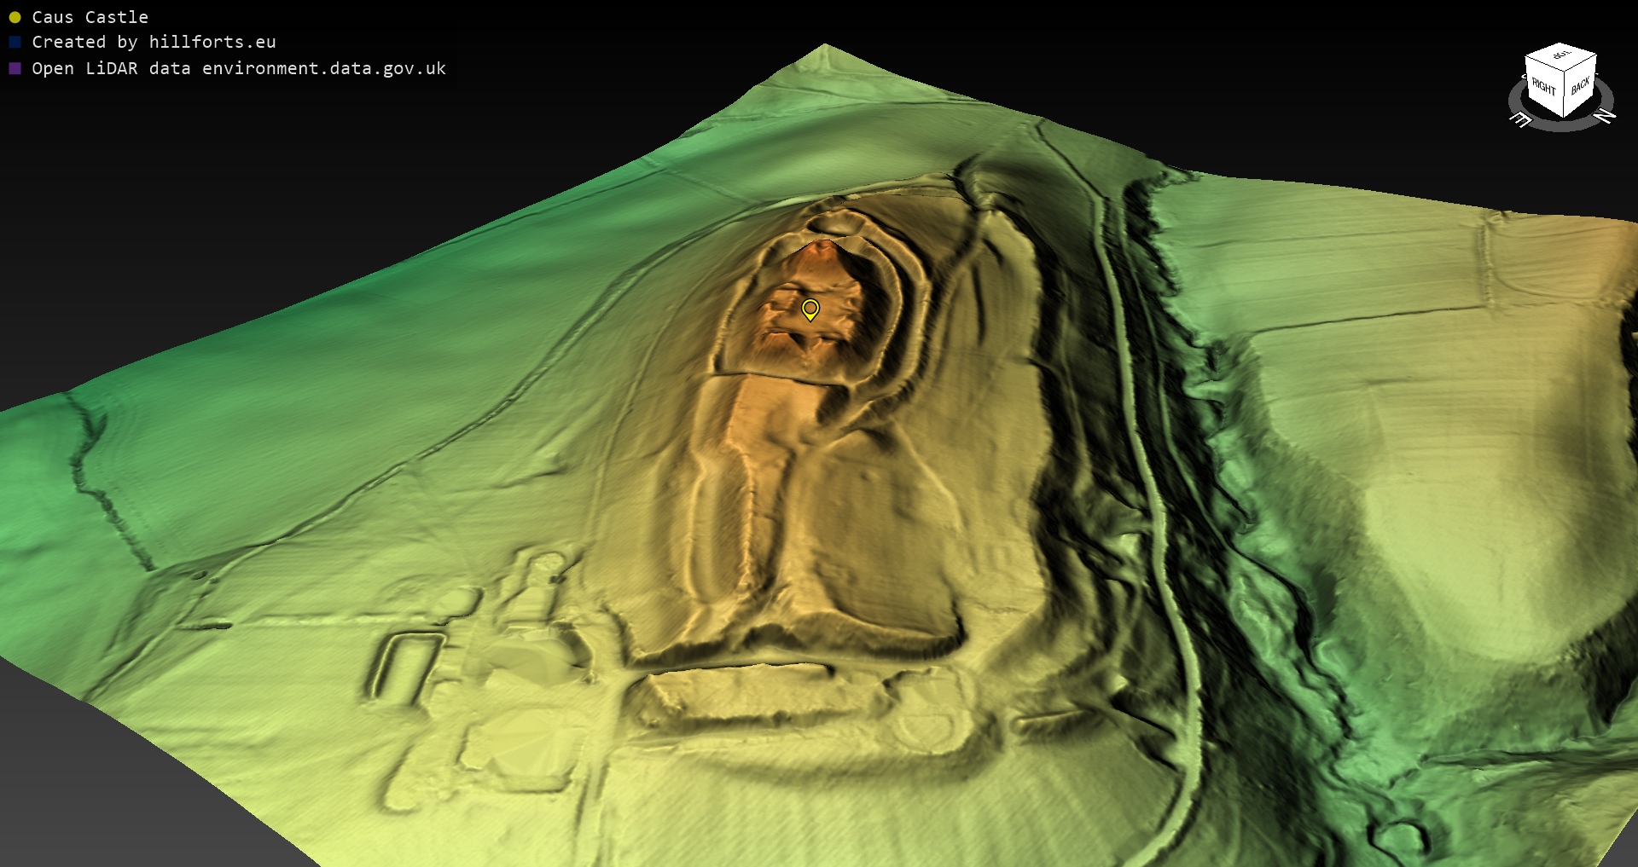Switch to BACK view on the orientation cube
Viewport: 1638px width, 867px height.
coord(1580,87)
